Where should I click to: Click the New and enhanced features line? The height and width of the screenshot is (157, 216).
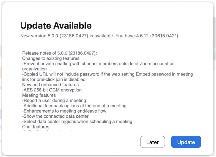(50, 85)
